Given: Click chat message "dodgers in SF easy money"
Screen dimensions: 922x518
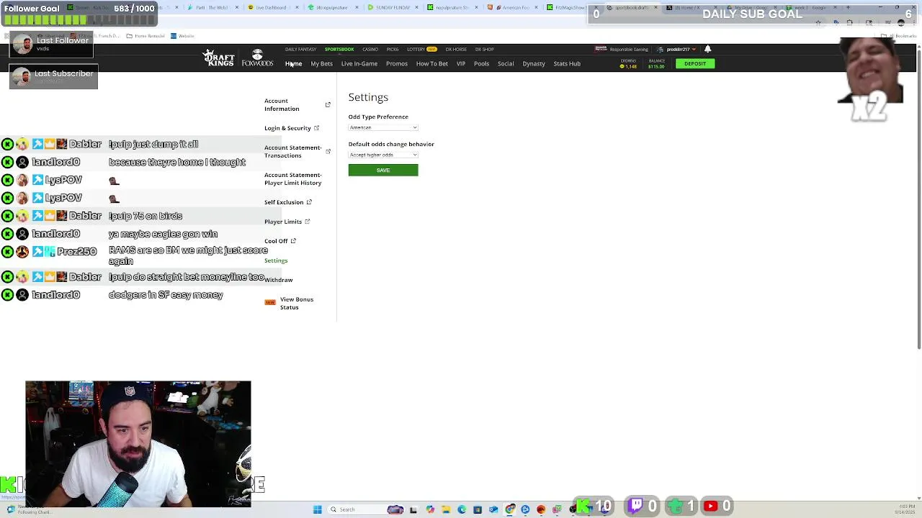Looking at the screenshot, I should click(166, 295).
